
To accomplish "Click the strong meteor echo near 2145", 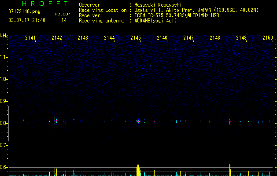I will (138, 121).
